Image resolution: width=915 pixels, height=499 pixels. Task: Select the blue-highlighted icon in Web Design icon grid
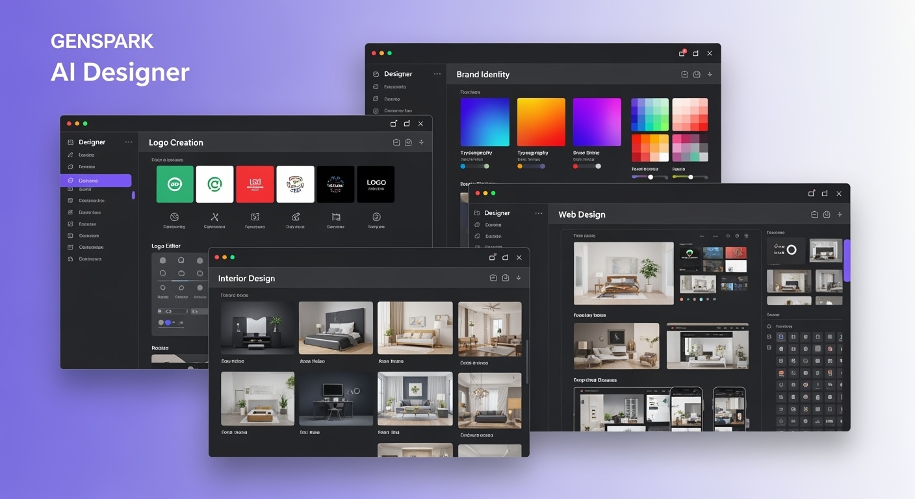coord(781,337)
